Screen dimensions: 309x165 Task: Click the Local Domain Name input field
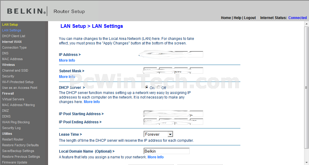167,151
